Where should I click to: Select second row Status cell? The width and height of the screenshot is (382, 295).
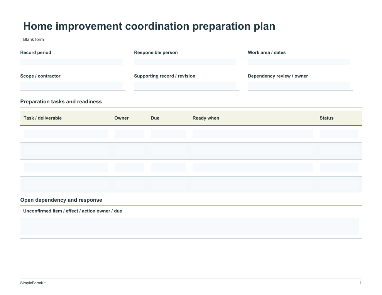(x=339, y=151)
